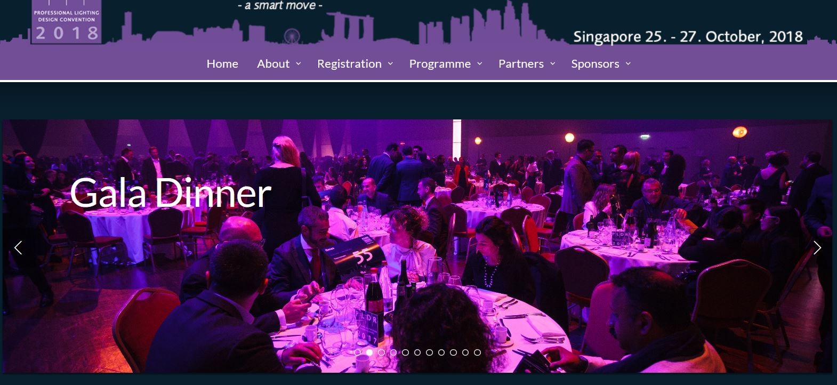The height and width of the screenshot is (385, 837).
Task: Select the third slide dot
Action: [x=381, y=352]
